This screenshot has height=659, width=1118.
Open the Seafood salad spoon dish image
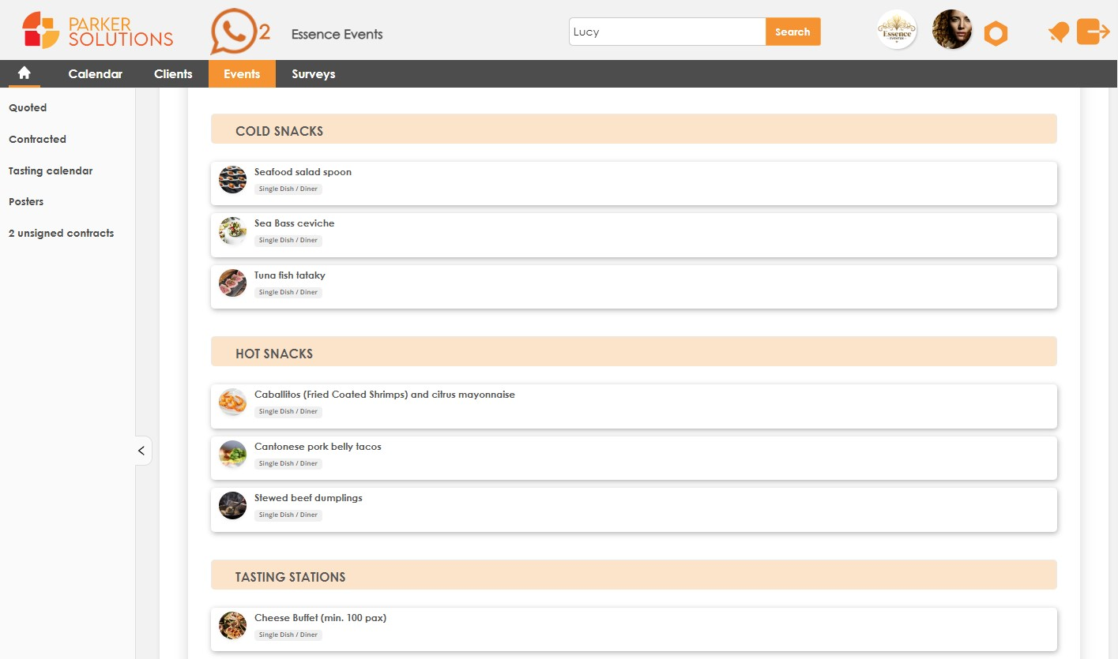click(232, 179)
